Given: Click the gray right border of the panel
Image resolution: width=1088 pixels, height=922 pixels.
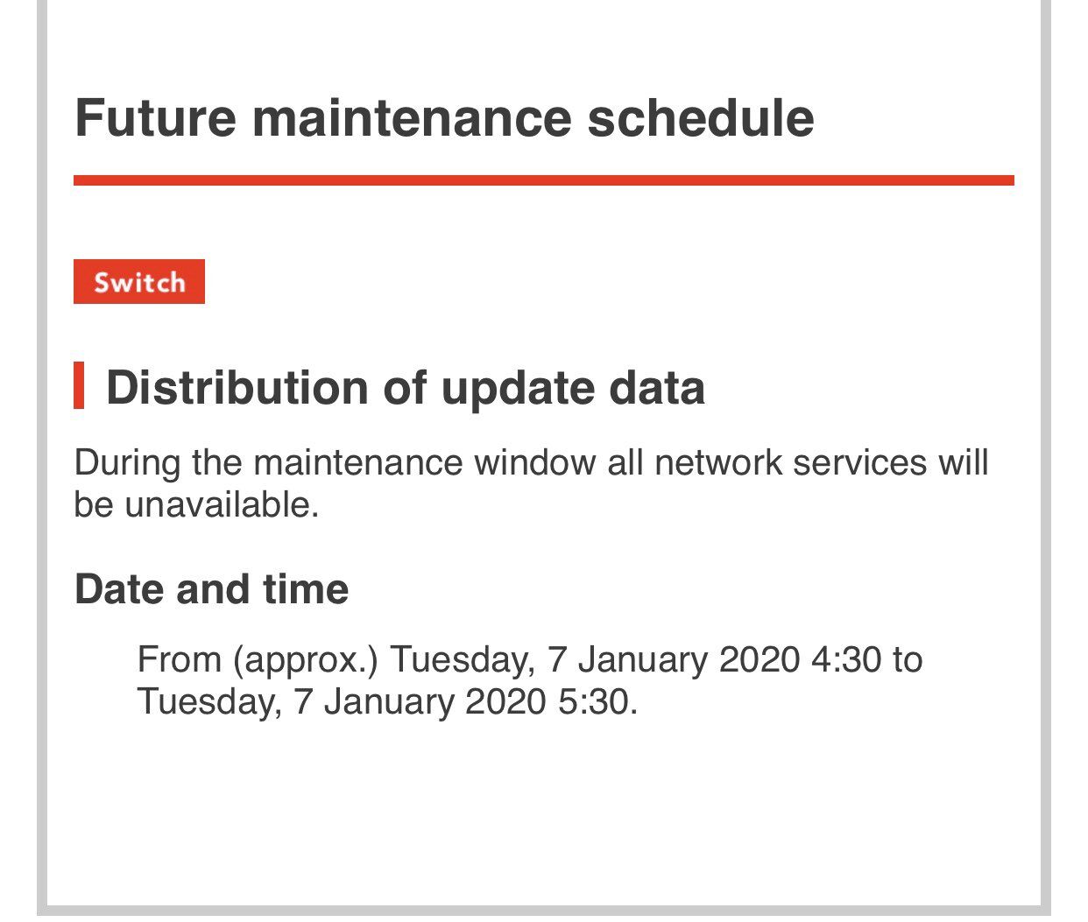Looking at the screenshot, I should (1045, 438).
